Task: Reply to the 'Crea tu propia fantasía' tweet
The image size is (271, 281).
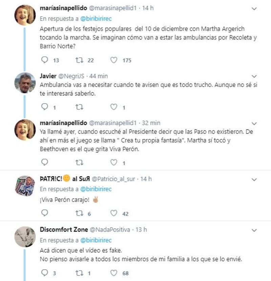Action: click(45, 163)
